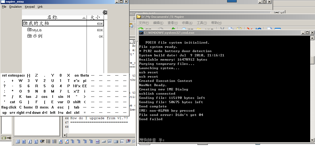Viewport: 315px width, 146px height.
Task: Insert a list box element from toolbar
Action: coord(116,141)
